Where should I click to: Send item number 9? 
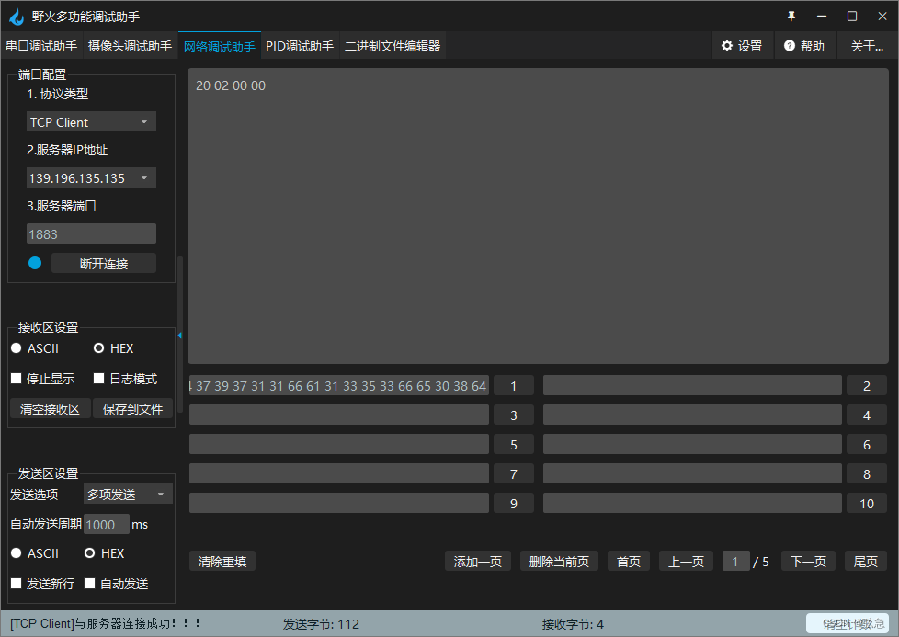[x=514, y=504]
